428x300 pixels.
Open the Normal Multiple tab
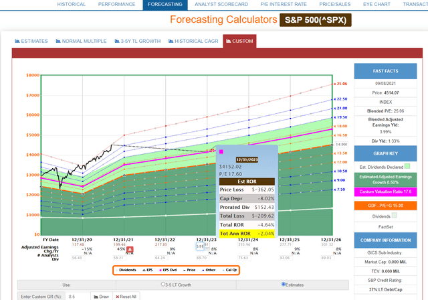tap(81, 41)
